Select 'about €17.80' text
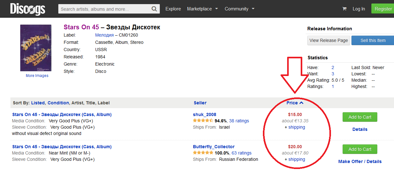Viewport: 394px width, 175px height. [x=295, y=153]
